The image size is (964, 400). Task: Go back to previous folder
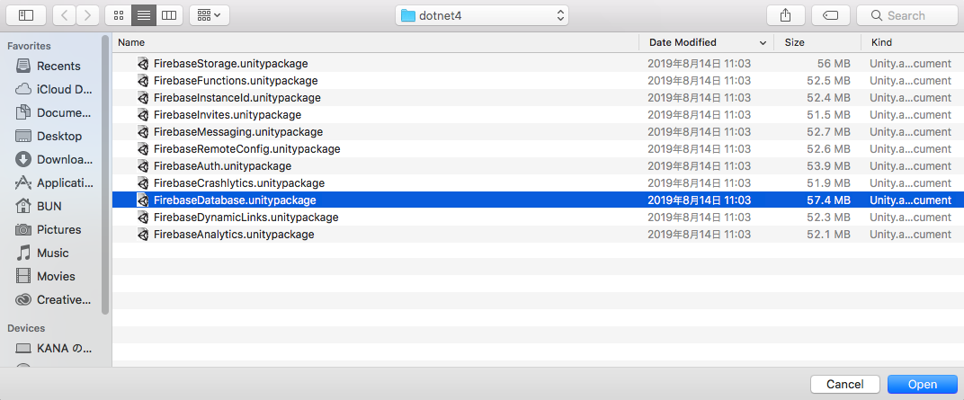click(x=65, y=15)
